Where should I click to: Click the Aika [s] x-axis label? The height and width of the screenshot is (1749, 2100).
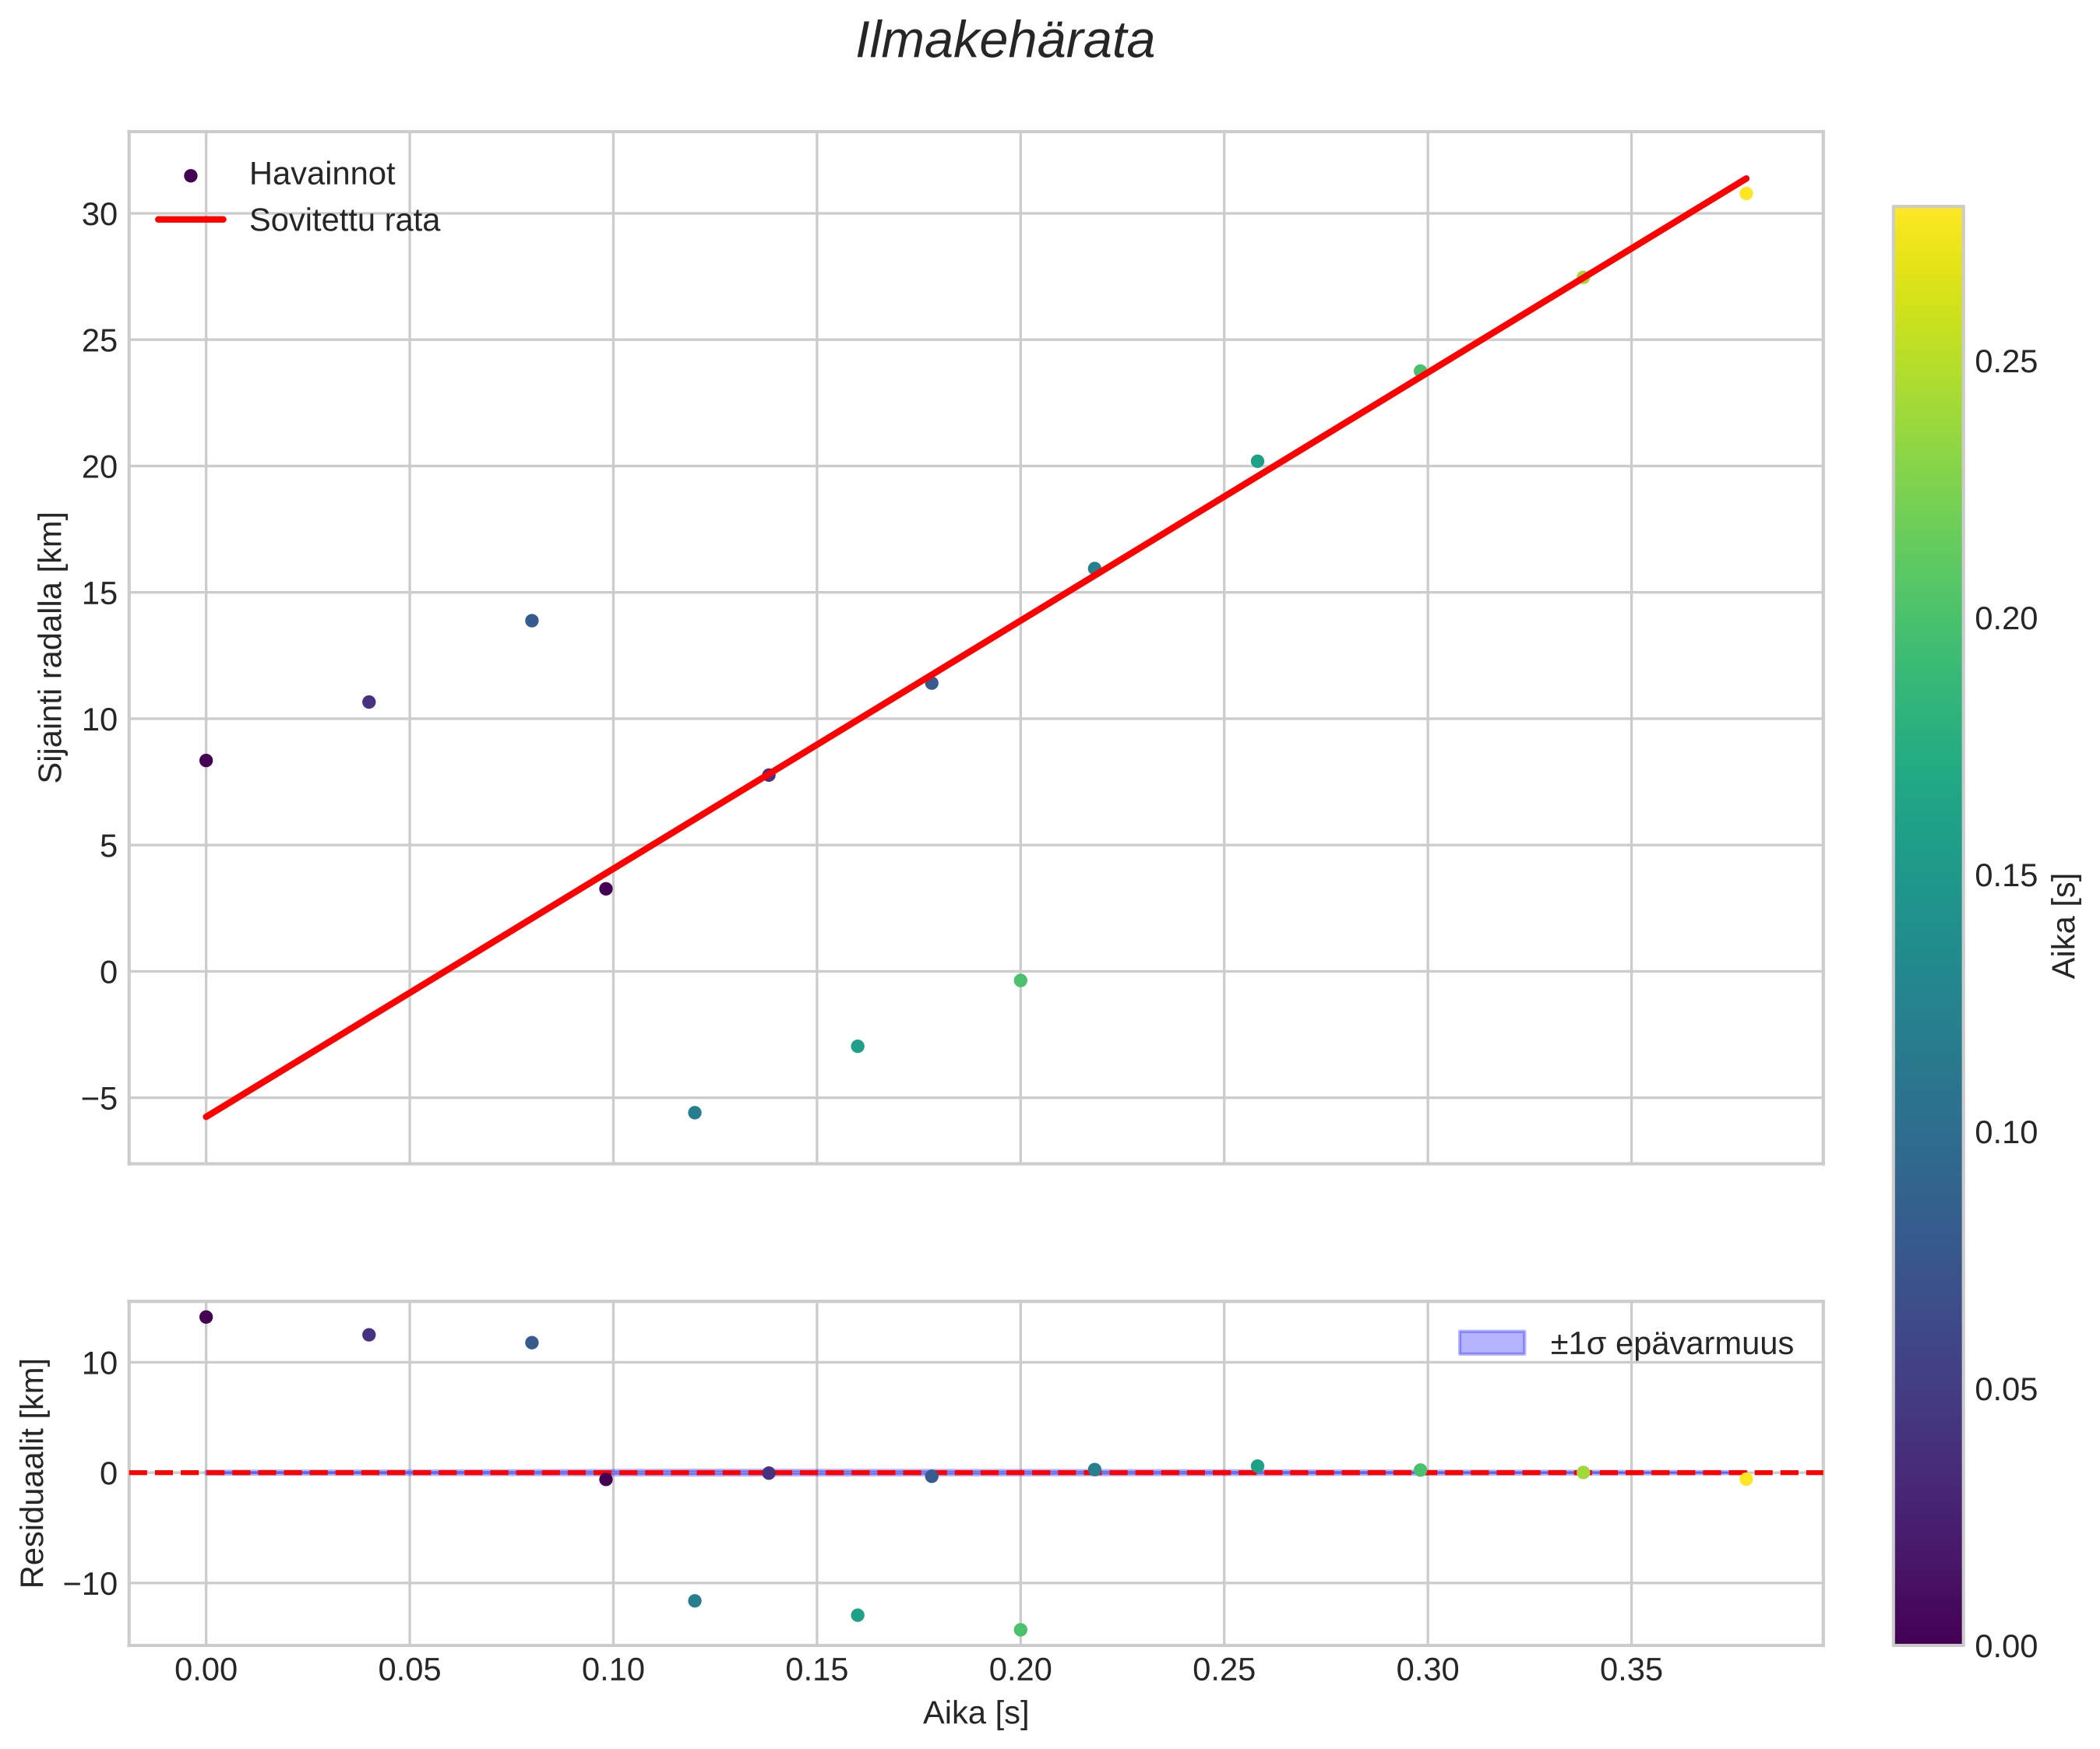(x=975, y=1713)
